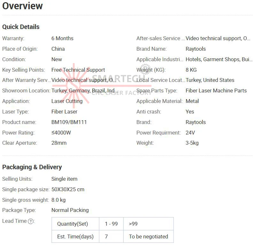Screen dimensions: 256x247
Task: Click the 'Single item' selling units value
Action: point(64,179)
